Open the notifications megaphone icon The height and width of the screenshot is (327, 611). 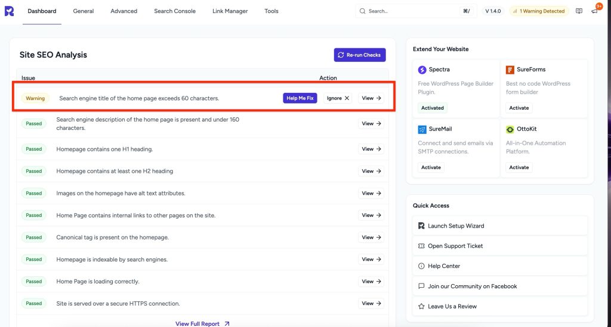coord(595,11)
